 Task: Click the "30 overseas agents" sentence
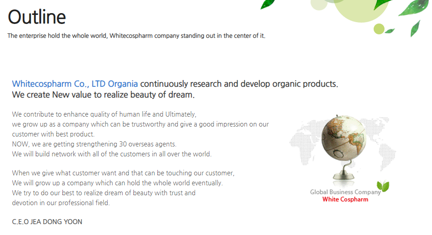coord(94,144)
